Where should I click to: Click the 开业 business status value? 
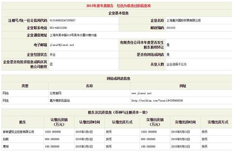pyautogui.click(x=53, y=55)
